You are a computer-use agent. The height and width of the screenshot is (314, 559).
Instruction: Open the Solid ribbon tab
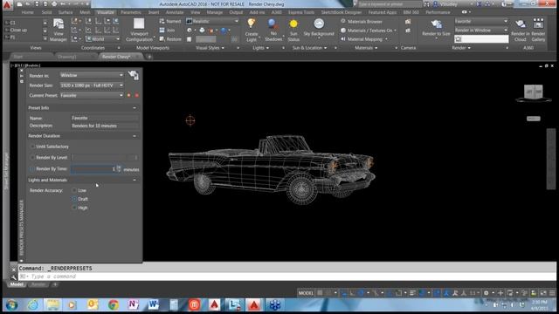point(46,12)
